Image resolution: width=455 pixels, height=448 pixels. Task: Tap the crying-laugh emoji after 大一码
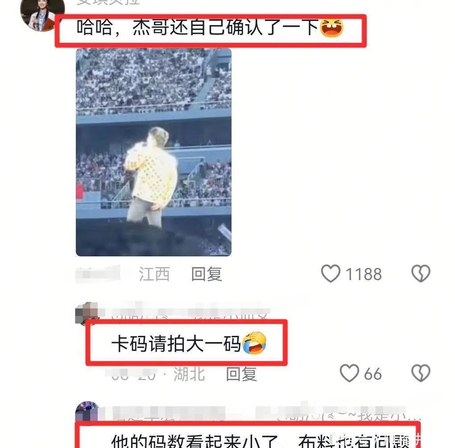[254, 343]
